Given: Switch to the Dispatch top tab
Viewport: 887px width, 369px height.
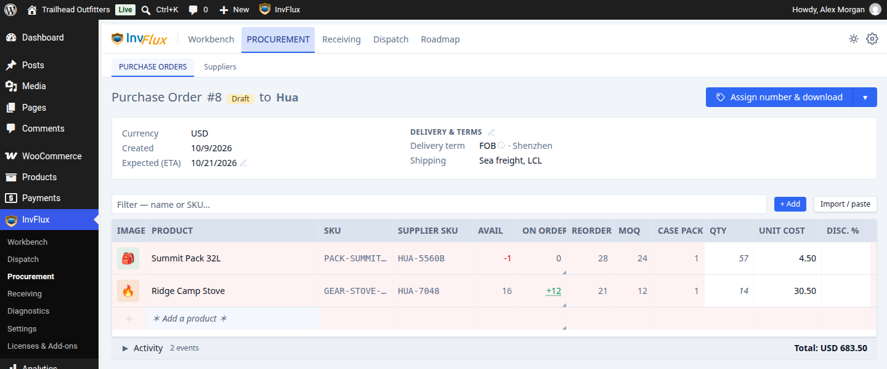Looking at the screenshot, I should coord(391,39).
